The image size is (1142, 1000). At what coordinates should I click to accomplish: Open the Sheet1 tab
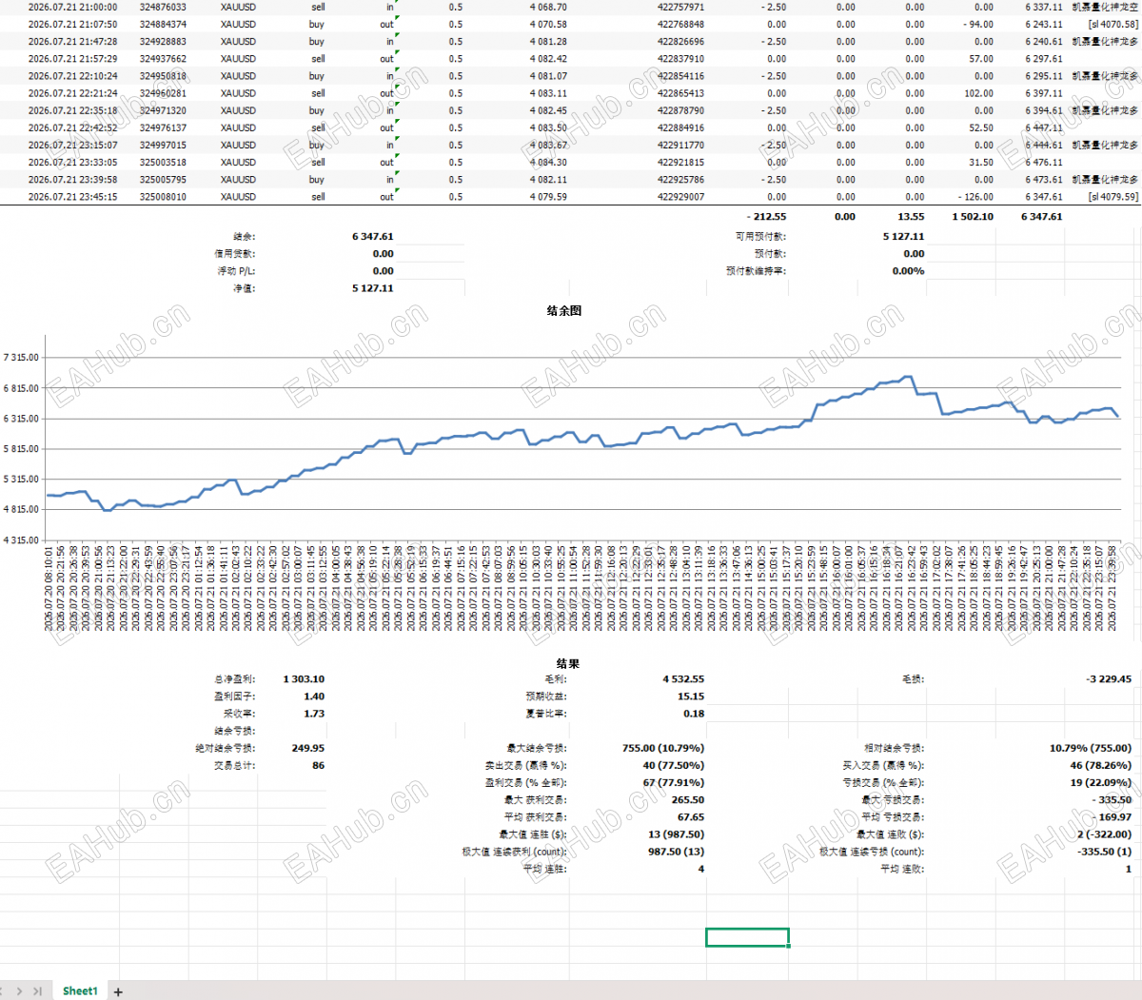(80, 991)
